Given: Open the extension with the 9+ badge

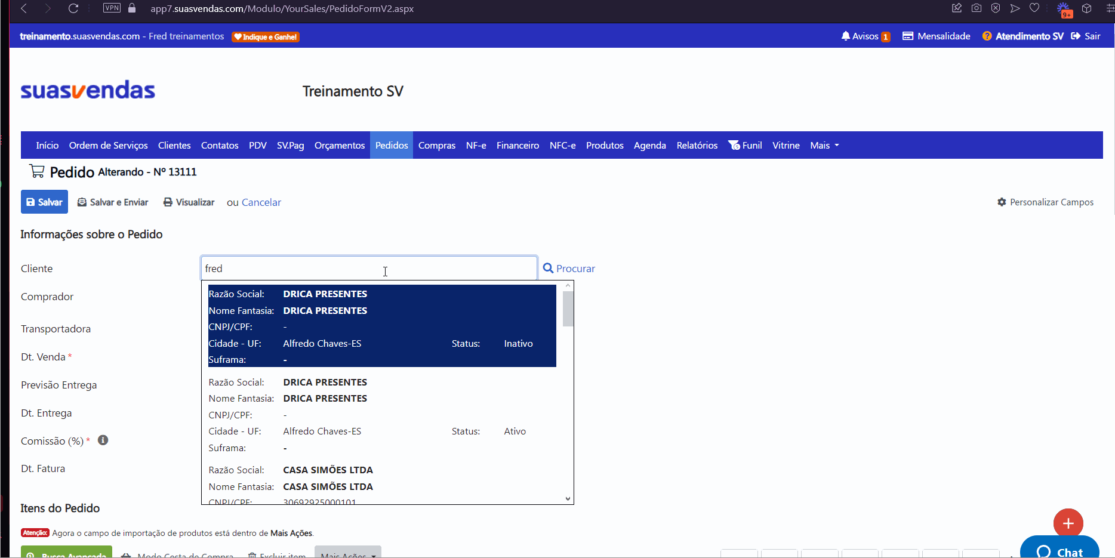Looking at the screenshot, I should [1064, 10].
